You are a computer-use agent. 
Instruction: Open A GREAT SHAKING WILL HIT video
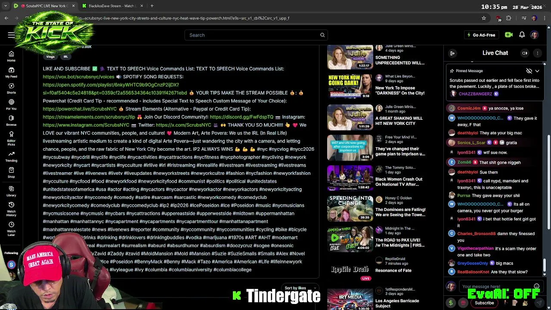click(350, 117)
